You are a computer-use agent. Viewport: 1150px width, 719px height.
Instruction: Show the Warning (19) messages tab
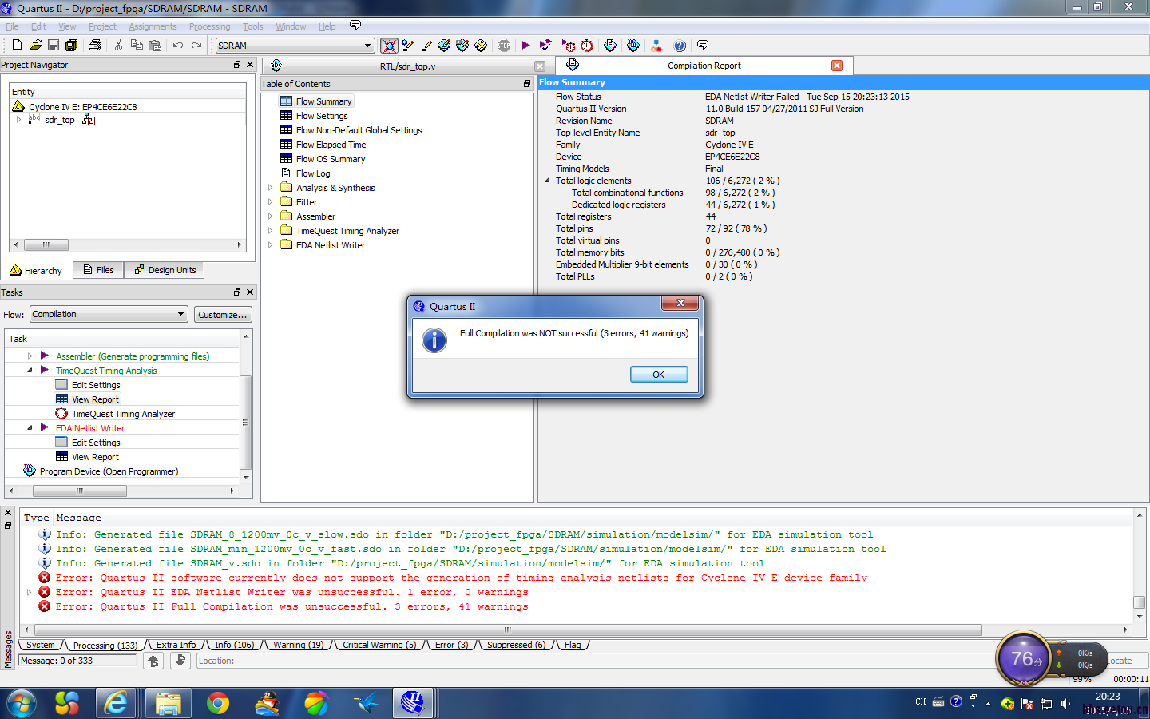pyautogui.click(x=298, y=645)
